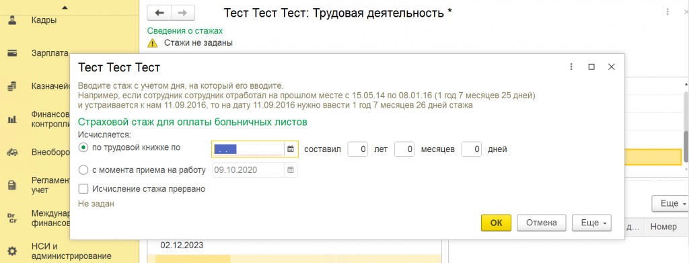Maximize the Тест Тест Тест dialog
This screenshot has height=263, width=689.
pos(591,67)
